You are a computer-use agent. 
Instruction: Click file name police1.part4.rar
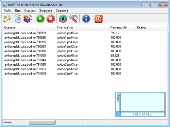click(67, 38)
